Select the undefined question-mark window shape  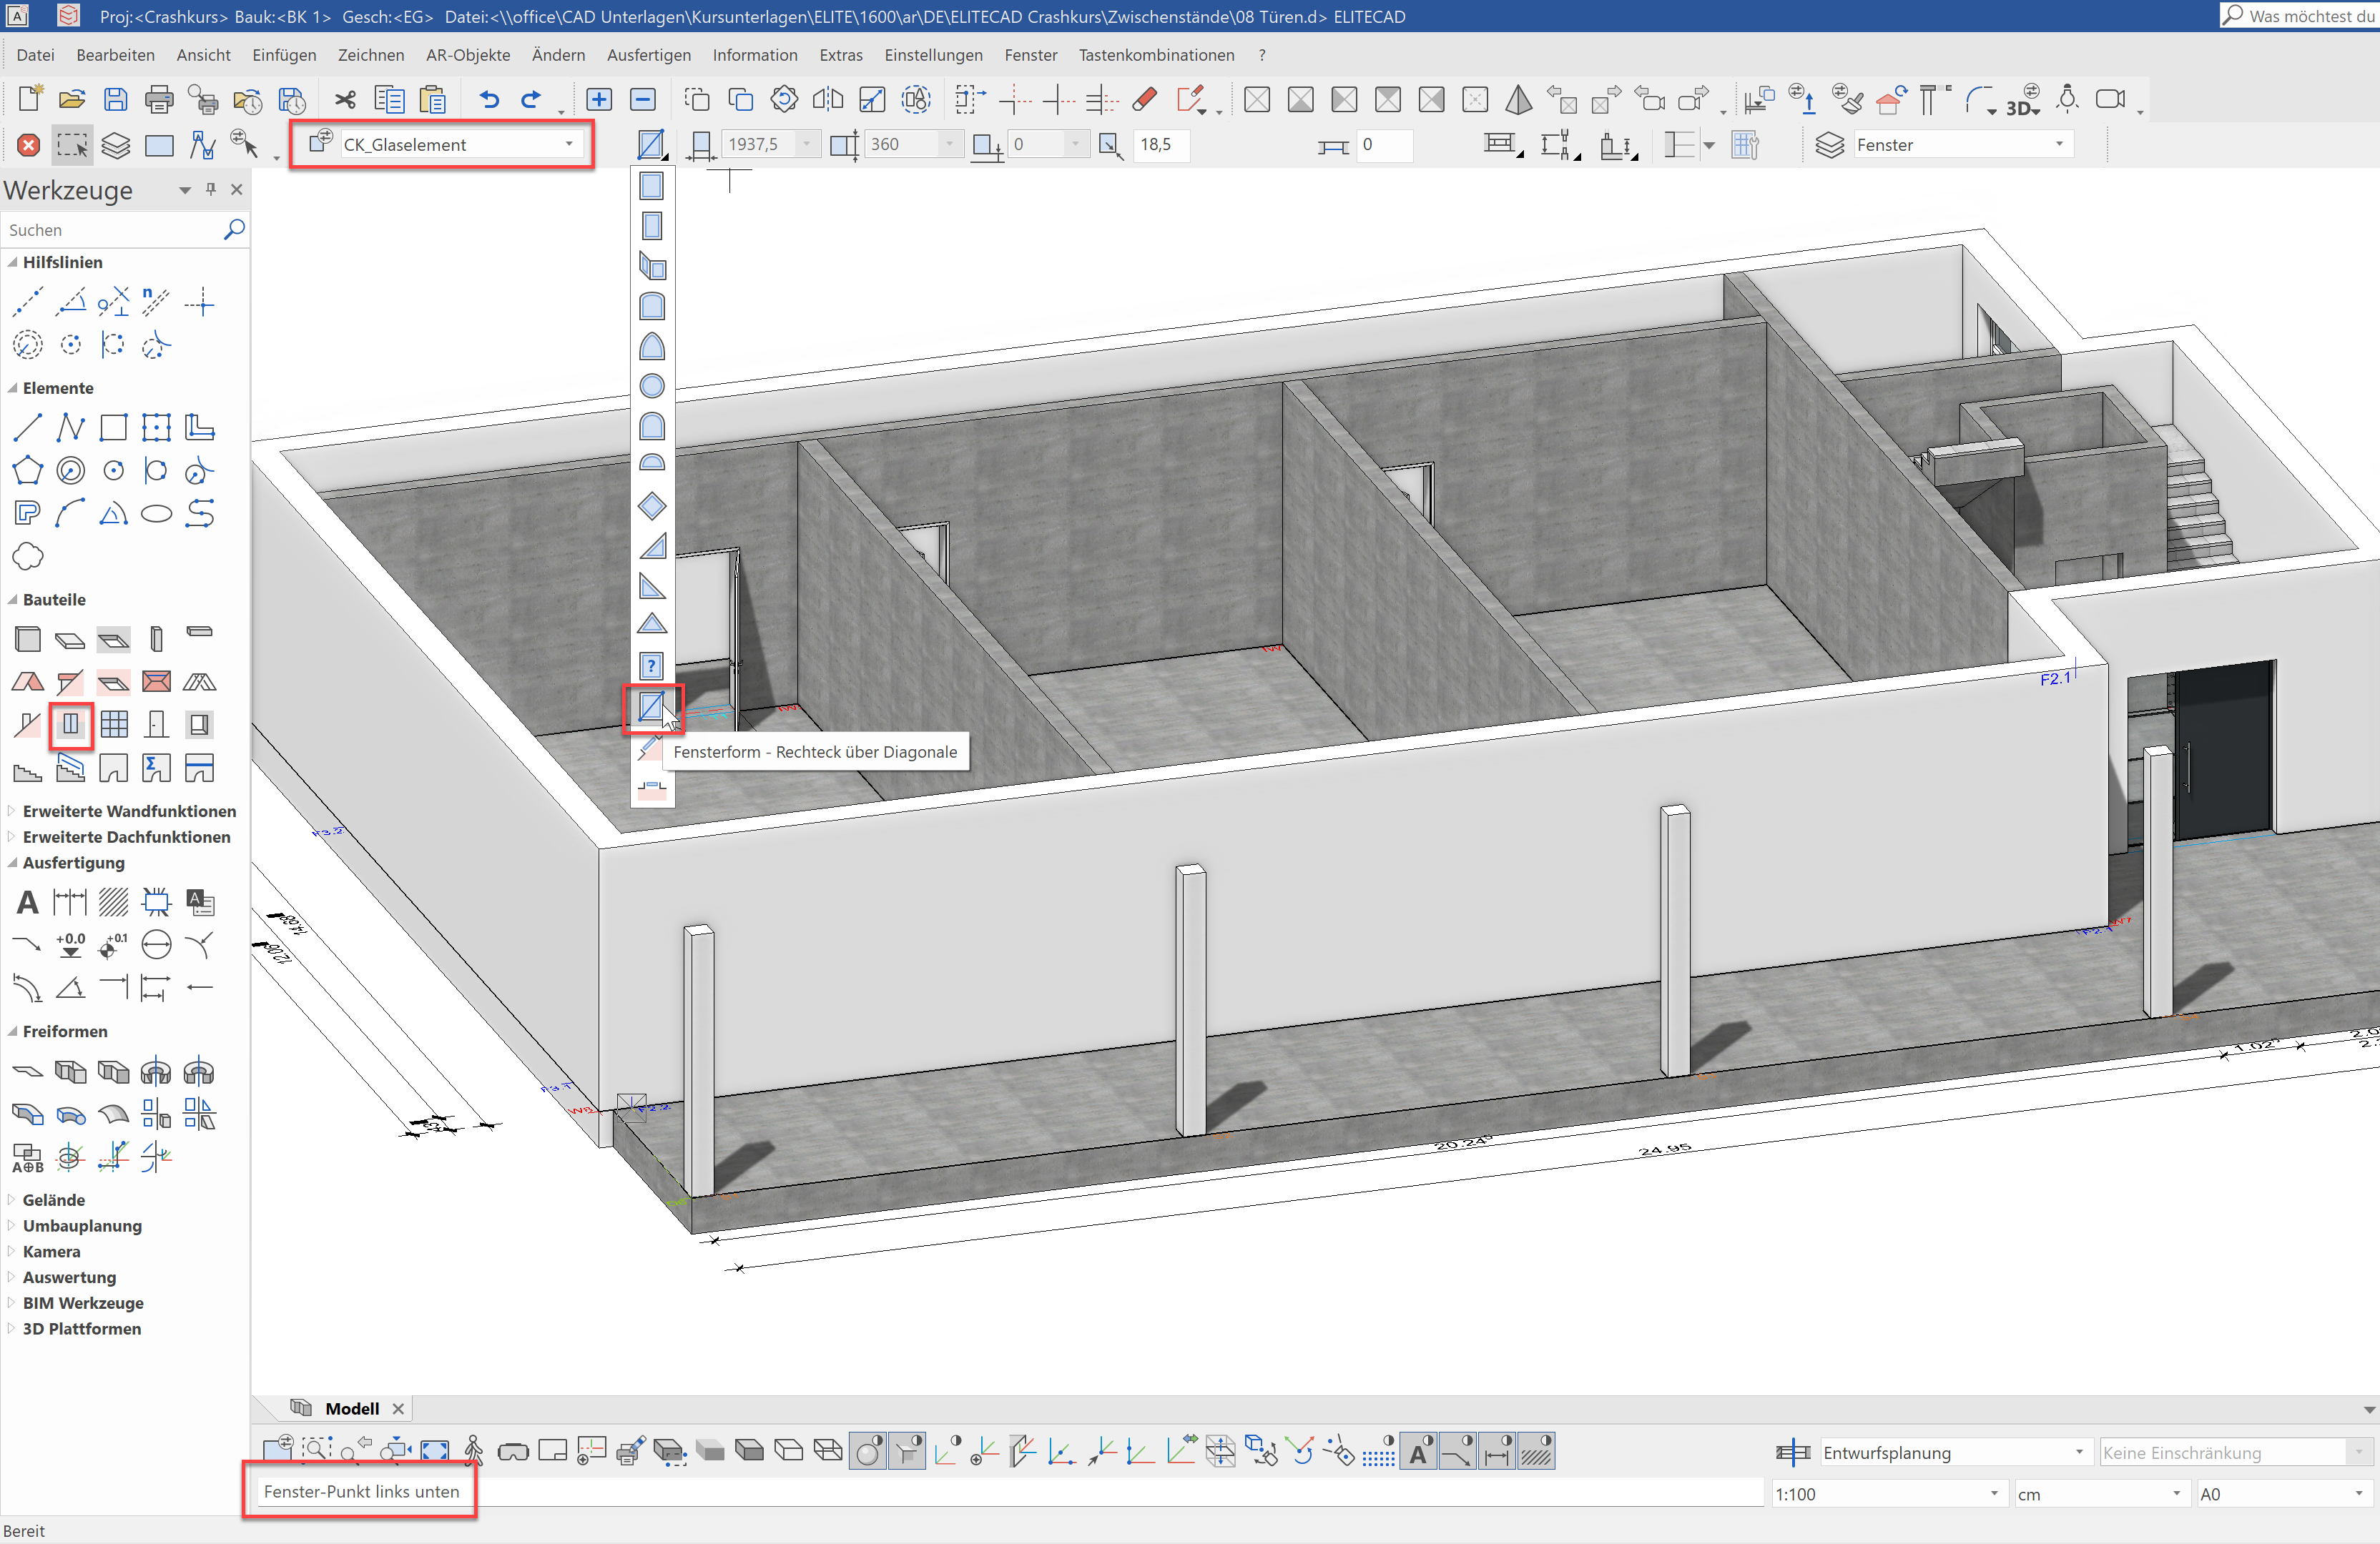[651, 665]
